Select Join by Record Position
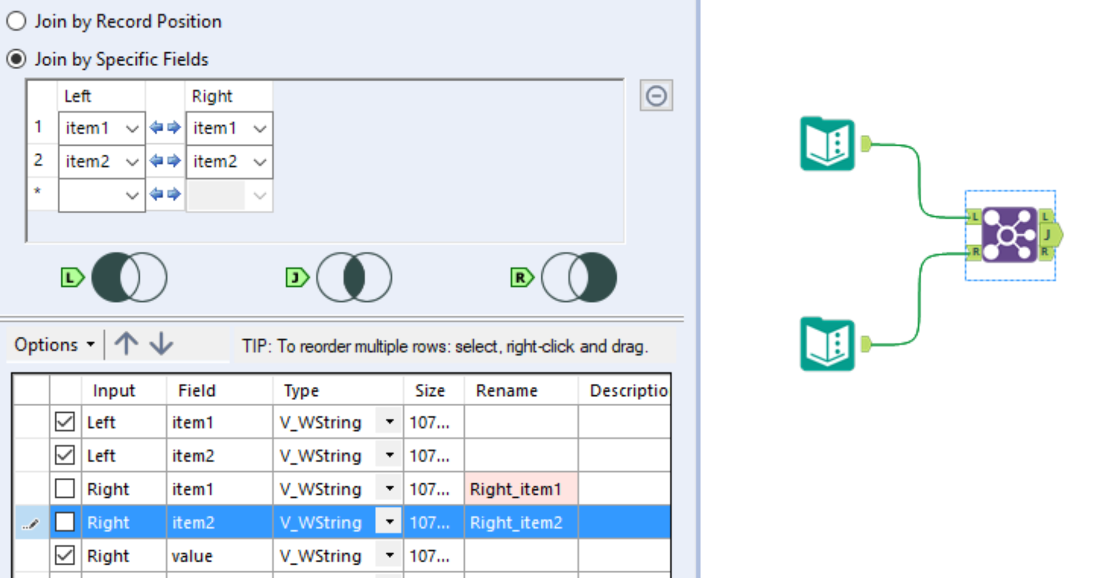 point(16,20)
